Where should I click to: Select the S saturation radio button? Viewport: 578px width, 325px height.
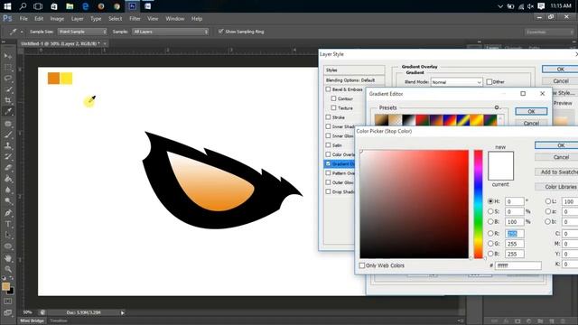point(490,211)
